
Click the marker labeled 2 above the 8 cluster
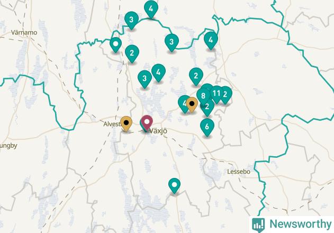click(196, 77)
